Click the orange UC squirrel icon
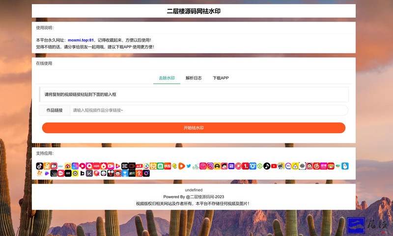Viewport: 393px width, 236px height. pos(40,173)
